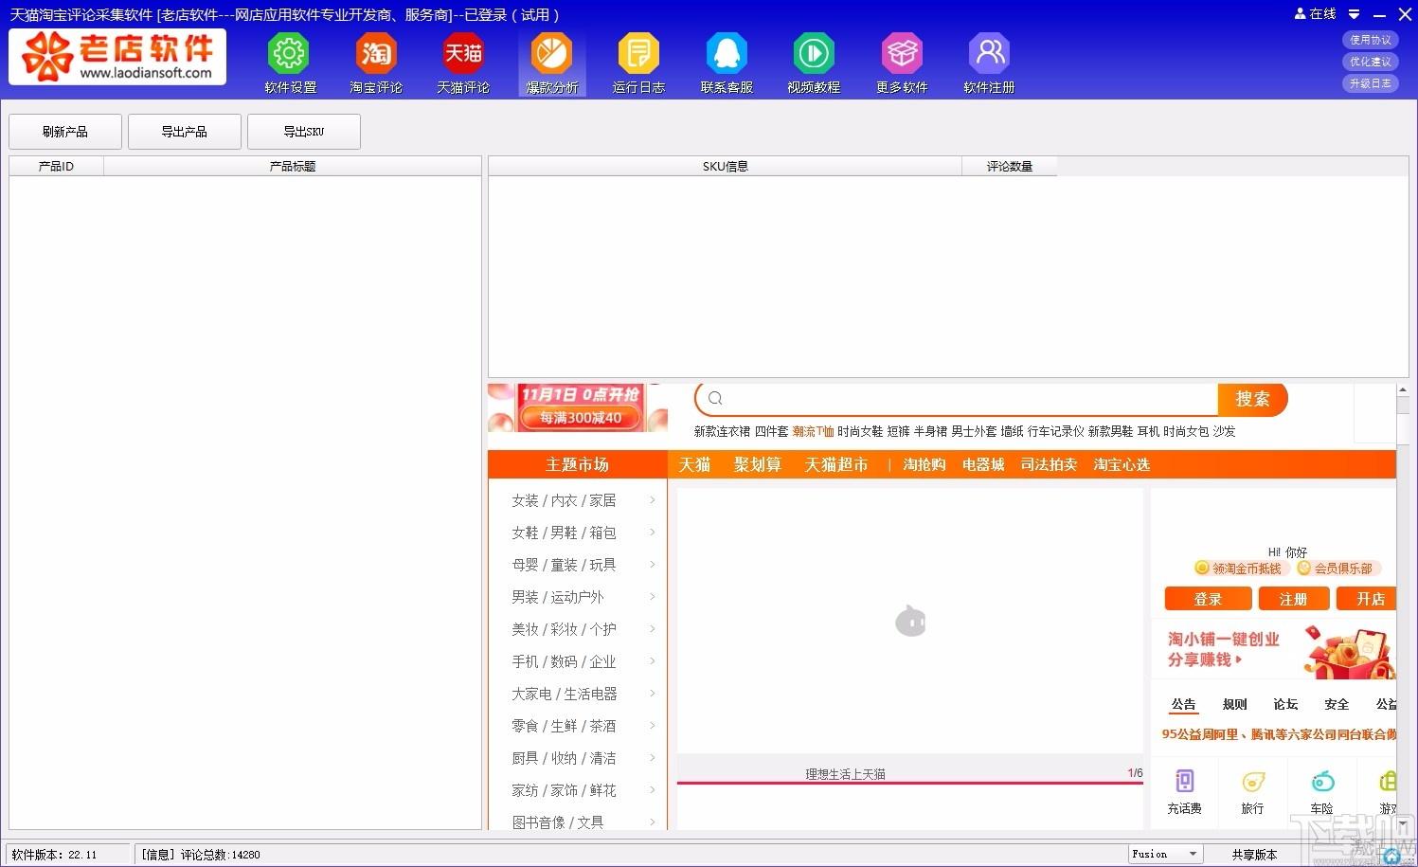The height and width of the screenshot is (867, 1418).
Task: Select 淘抢购 navigation tab
Action: coord(924,464)
